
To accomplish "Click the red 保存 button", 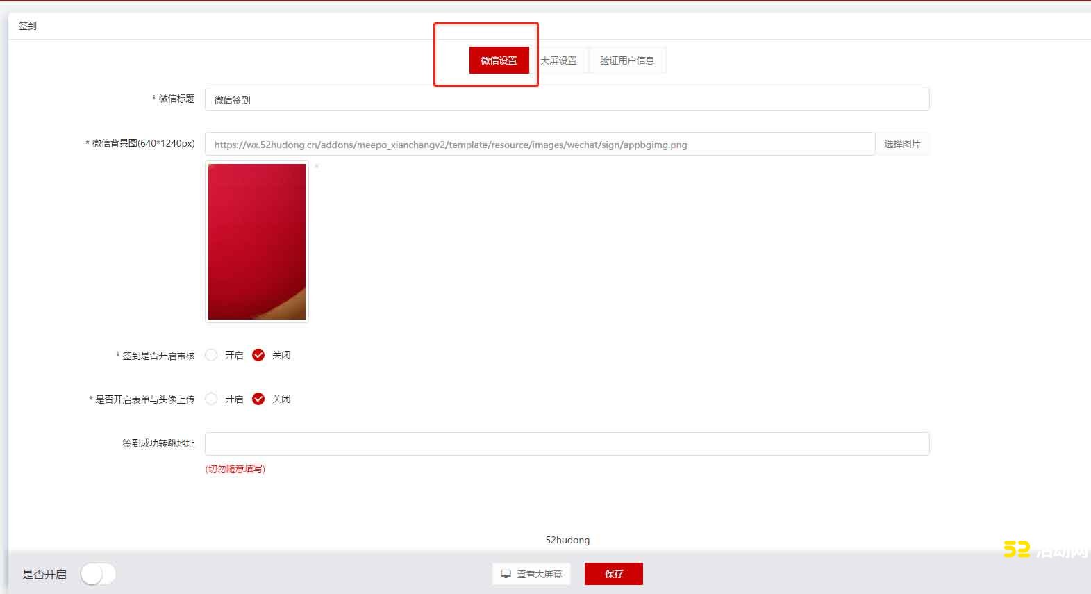I will tap(614, 574).
